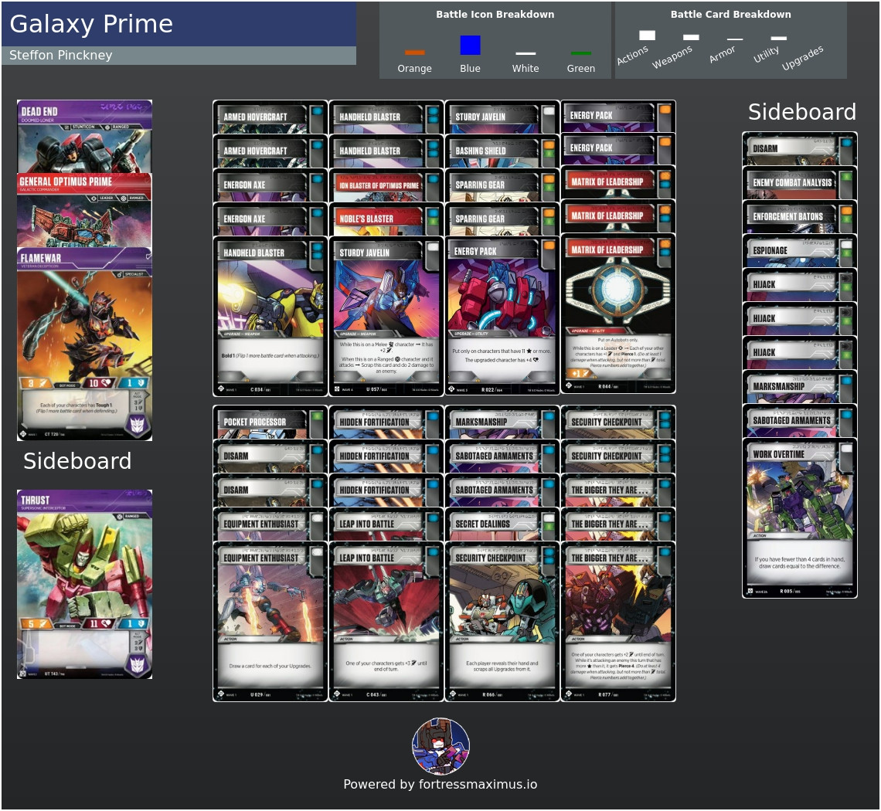Open Security Checkpoint card with full artwork
881x811 pixels.
coord(502,621)
